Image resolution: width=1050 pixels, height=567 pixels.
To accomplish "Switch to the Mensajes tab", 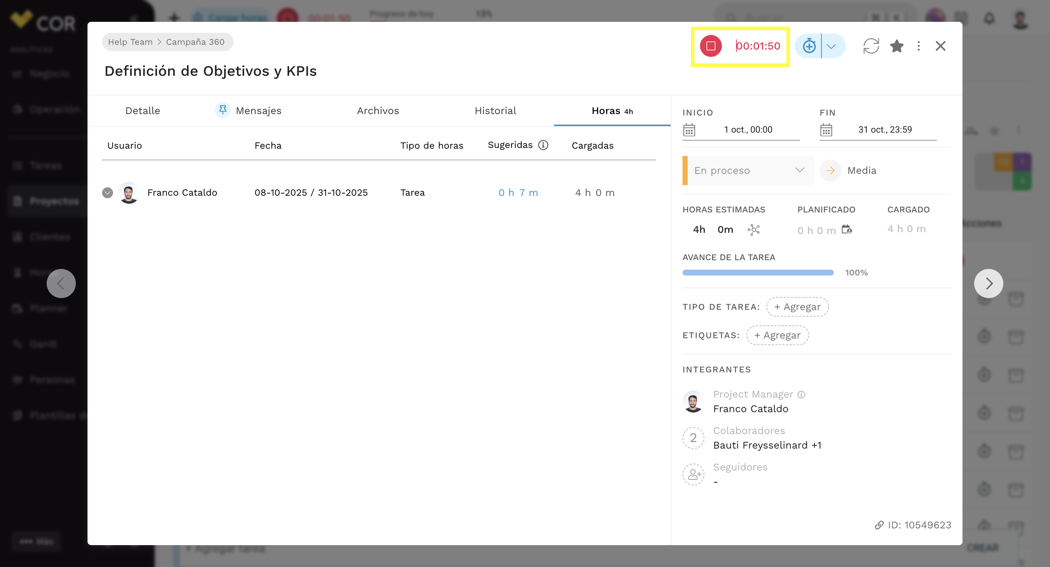I will (258, 111).
